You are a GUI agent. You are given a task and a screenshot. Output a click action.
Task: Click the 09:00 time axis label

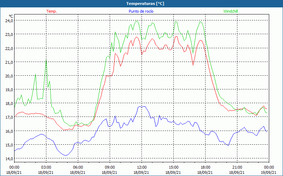tap(110, 168)
